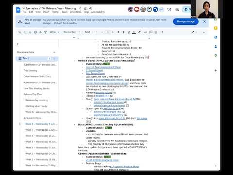Open the Format menu
The width and height of the screenshot is (233, 175).
(x=55, y=12)
